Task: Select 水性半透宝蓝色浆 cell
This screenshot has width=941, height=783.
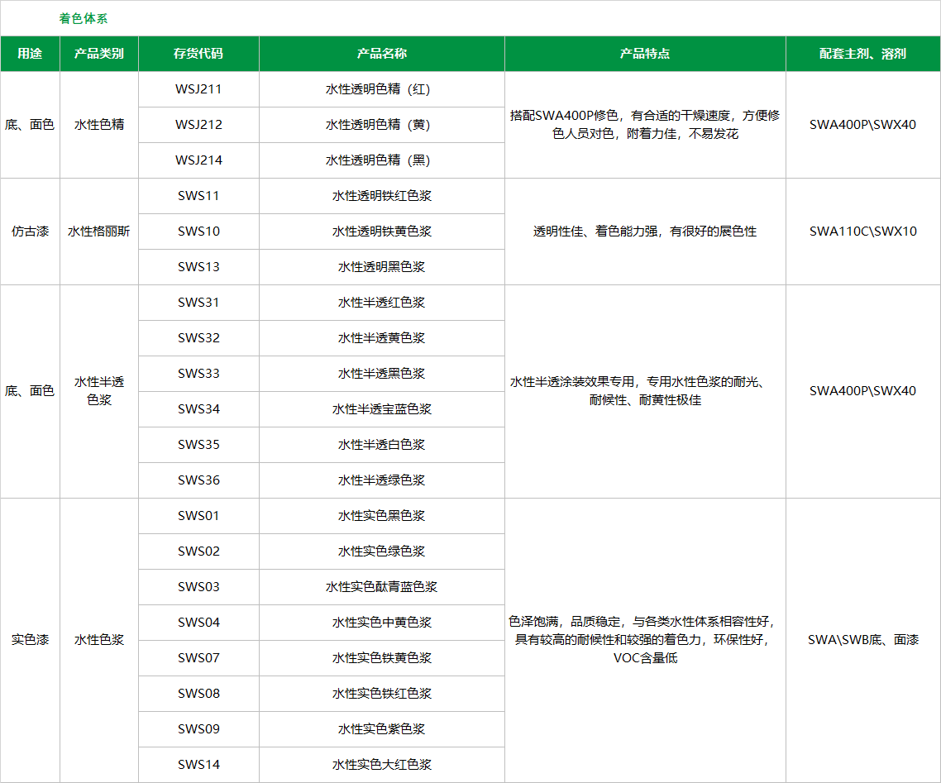Action: coord(382,409)
